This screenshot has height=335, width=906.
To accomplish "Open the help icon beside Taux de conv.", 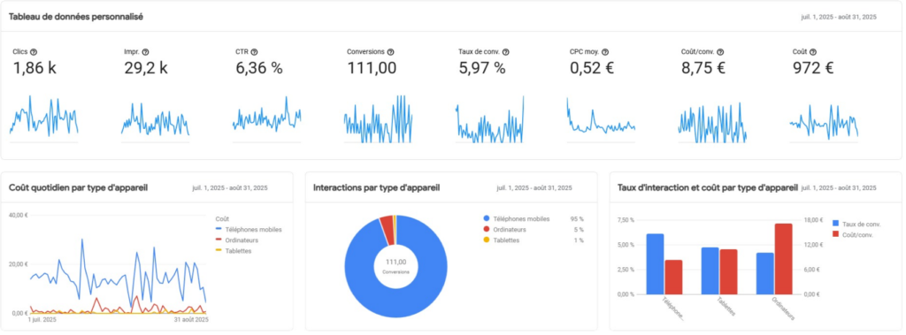I will point(506,52).
